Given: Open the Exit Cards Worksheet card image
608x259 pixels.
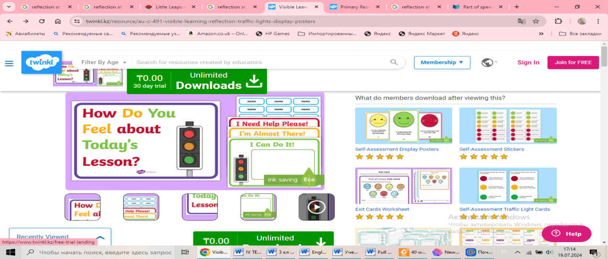Looking at the screenshot, I should (403, 186).
